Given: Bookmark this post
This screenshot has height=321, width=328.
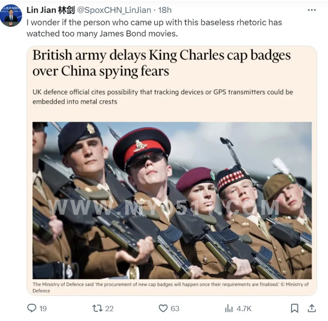Looking at the screenshot, I should (294, 308).
